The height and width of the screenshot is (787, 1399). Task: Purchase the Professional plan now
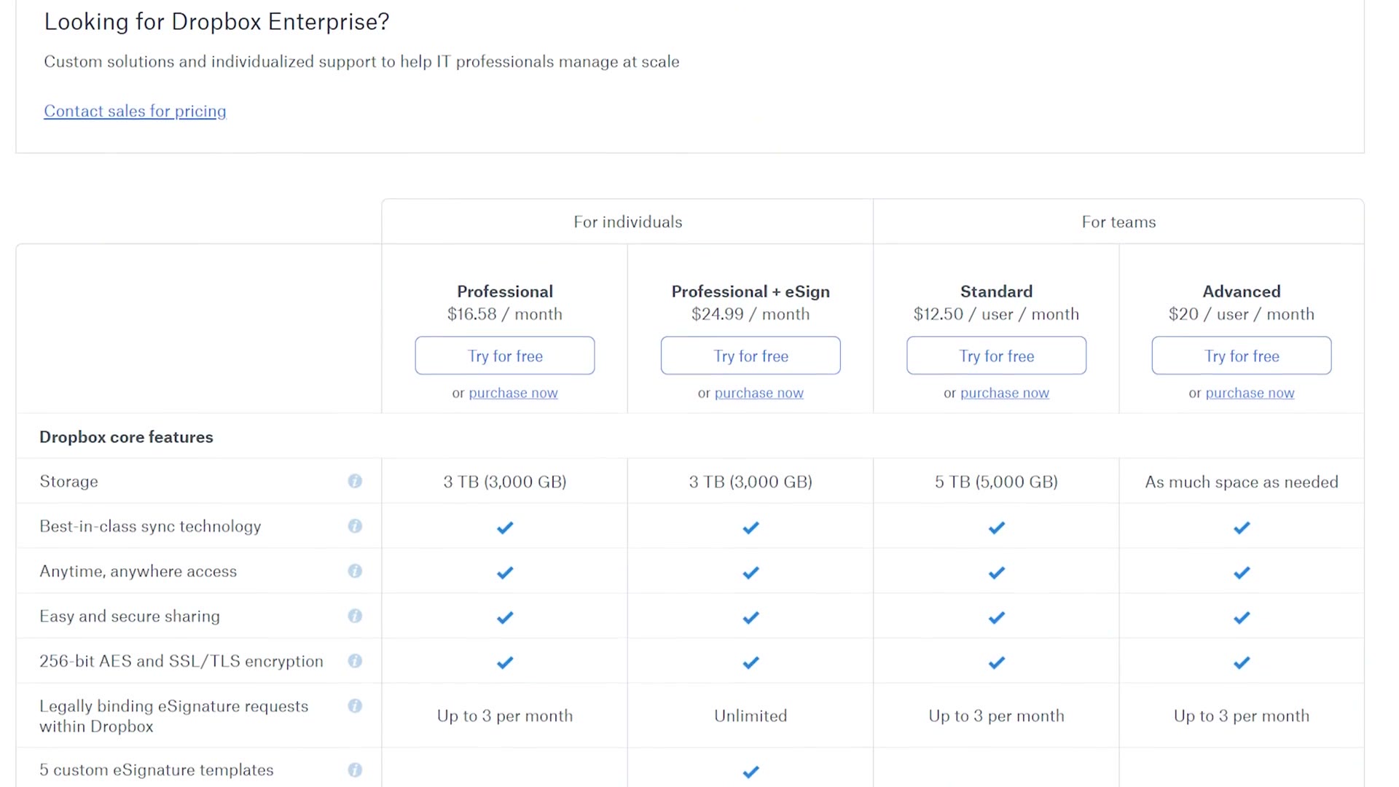point(513,393)
